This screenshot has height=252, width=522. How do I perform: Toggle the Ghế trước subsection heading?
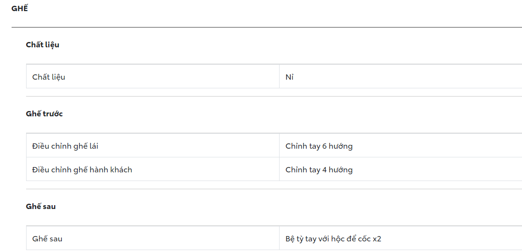pyautogui.click(x=44, y=114)
